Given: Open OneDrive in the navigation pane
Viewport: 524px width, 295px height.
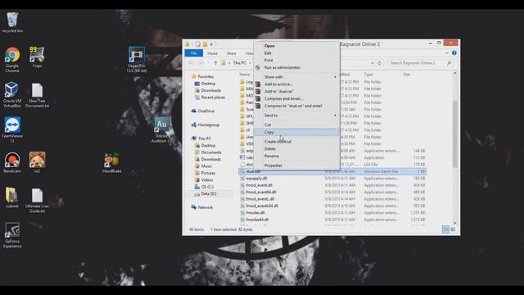Looking at the screenshot, I should (203, 111).
